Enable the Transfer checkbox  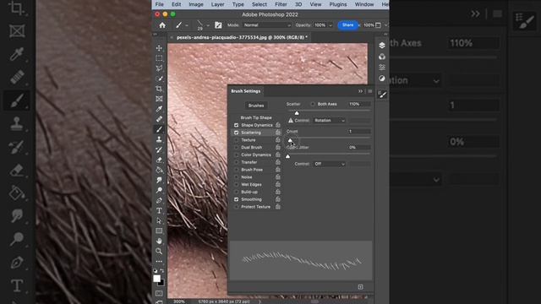(237, 162)
